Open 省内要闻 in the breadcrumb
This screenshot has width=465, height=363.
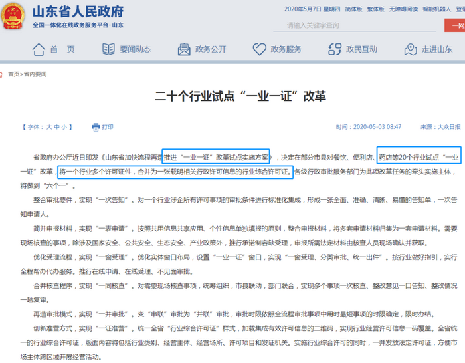tap(35, 74)
